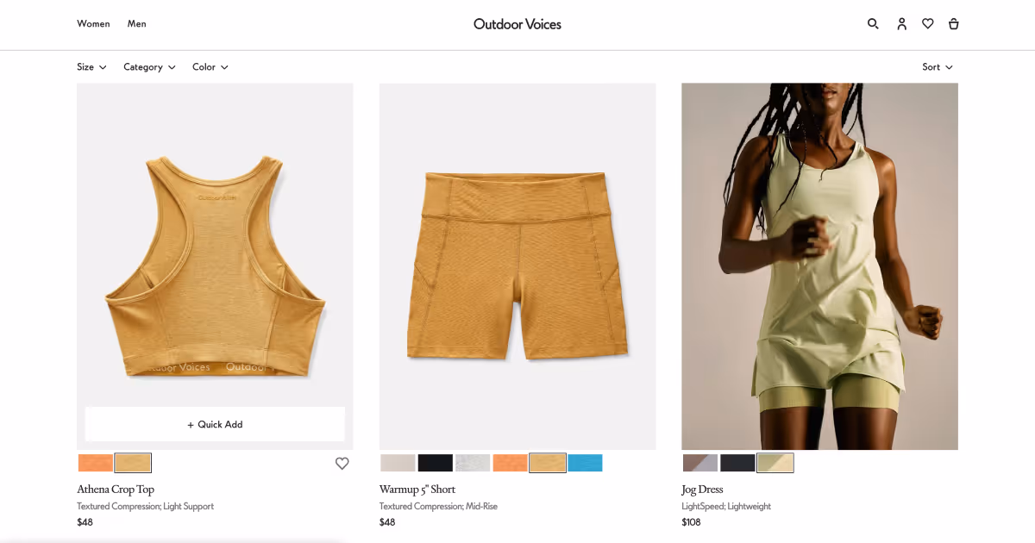Expand the Size filter dropdown
The height and width of the screenshot is (543, 1035).
[x=91, y=67]
